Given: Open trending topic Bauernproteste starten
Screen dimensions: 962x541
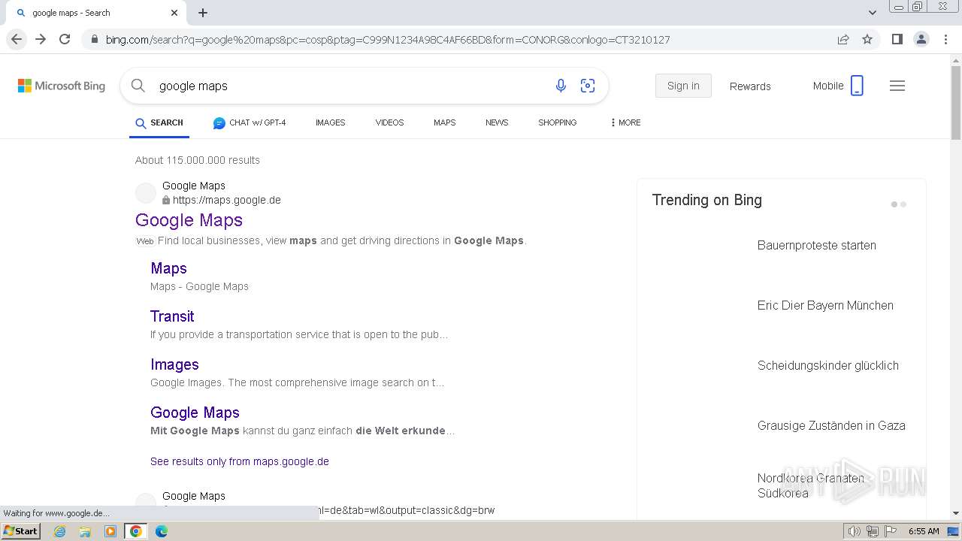Looking at the screenshot, I should coord(816,245).
